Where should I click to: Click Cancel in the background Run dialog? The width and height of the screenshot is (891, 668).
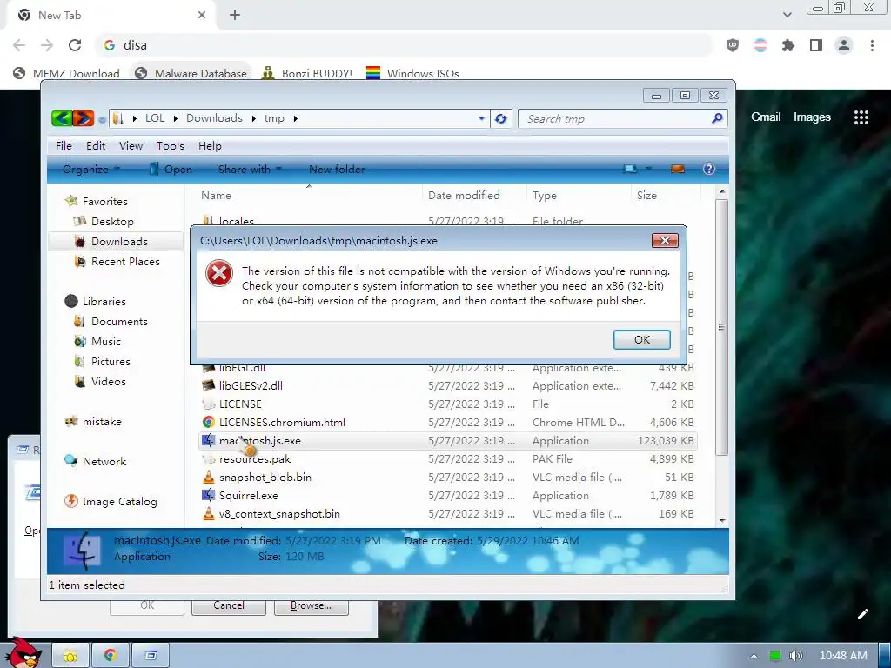point(229,605)
